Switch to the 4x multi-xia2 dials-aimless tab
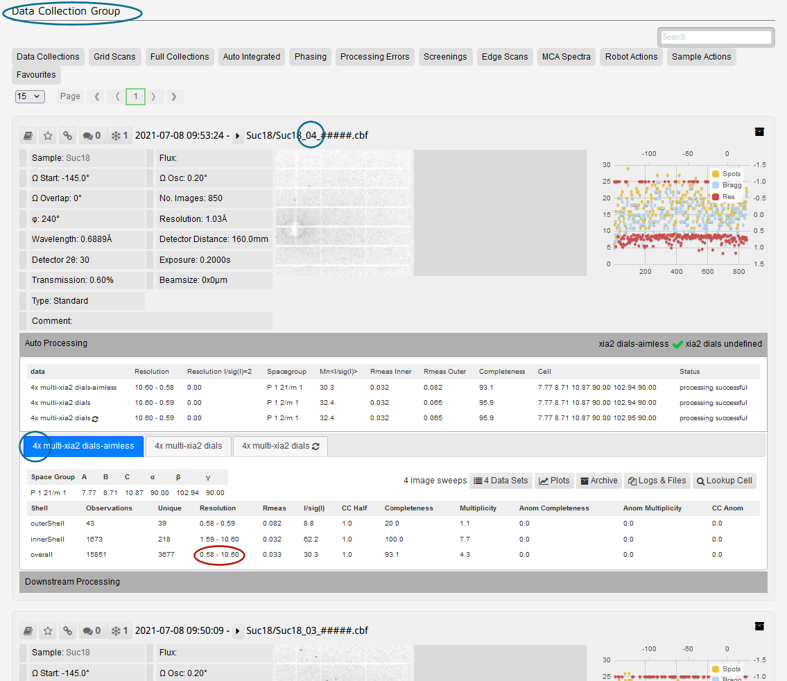Screen dimensions: 787x681 coord(83,446)
